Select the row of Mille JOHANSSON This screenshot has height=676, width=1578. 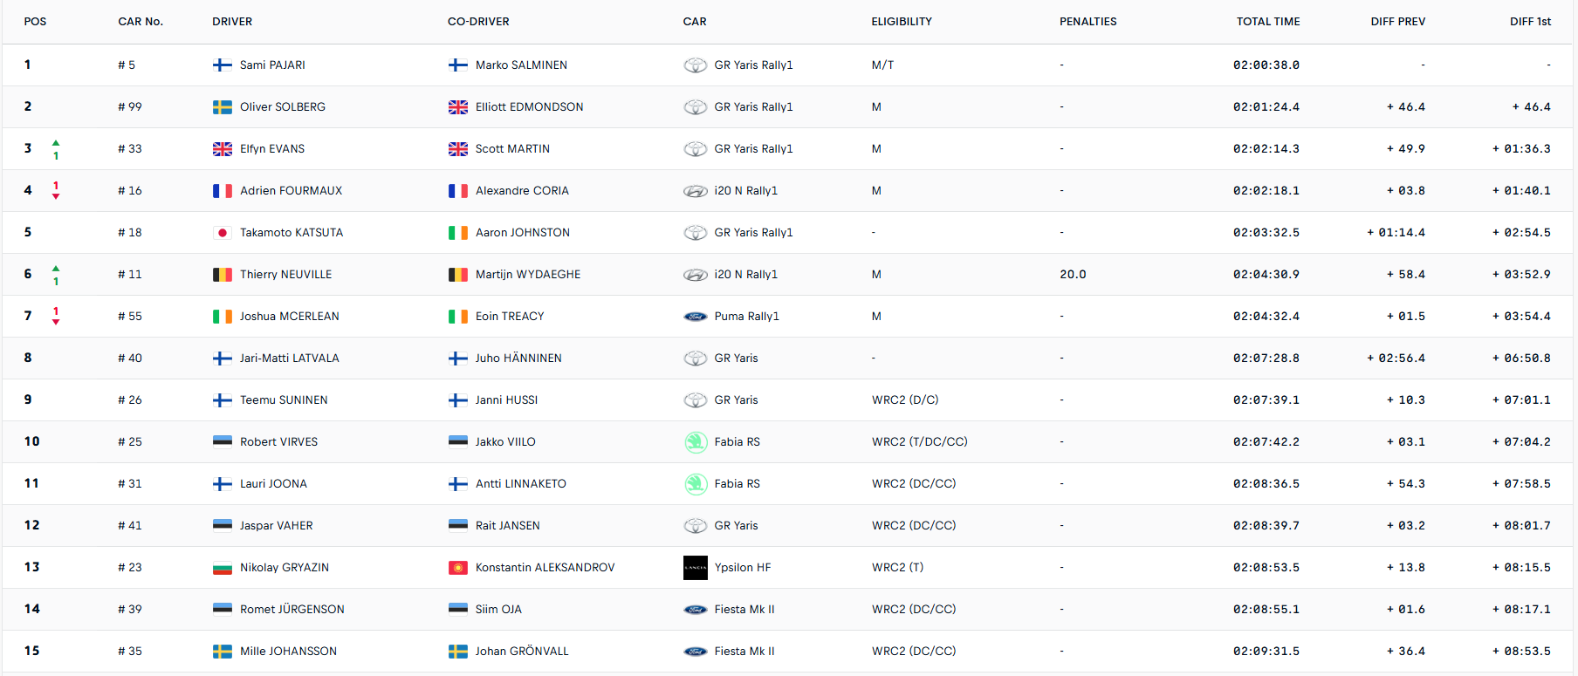787,651
